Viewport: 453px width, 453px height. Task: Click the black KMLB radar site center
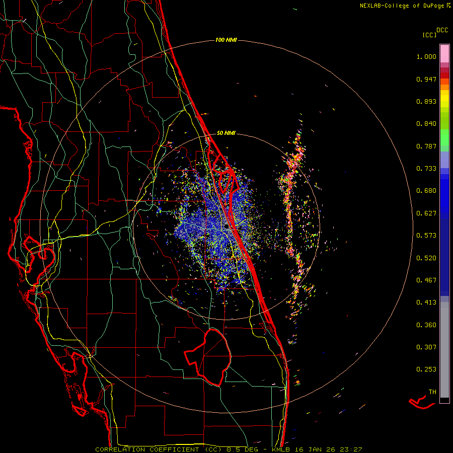pyautogui.click(x=226, y=227)
